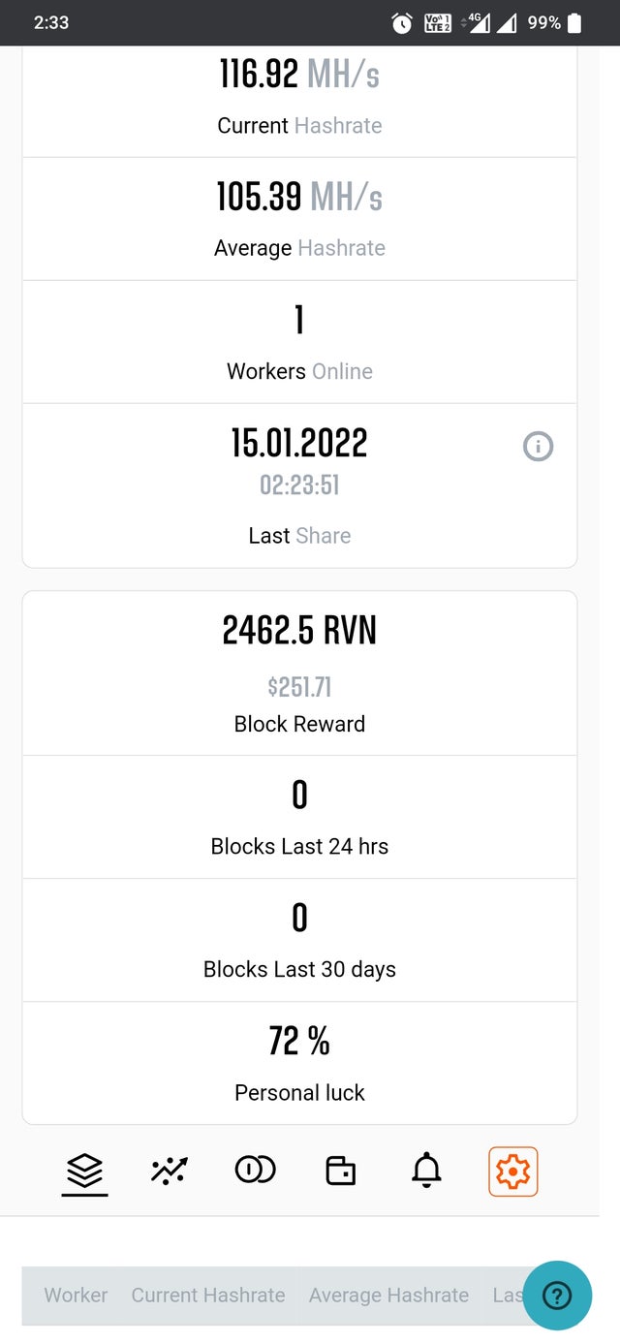Tap the 72 % Personal luck value

pos(299,1042)
